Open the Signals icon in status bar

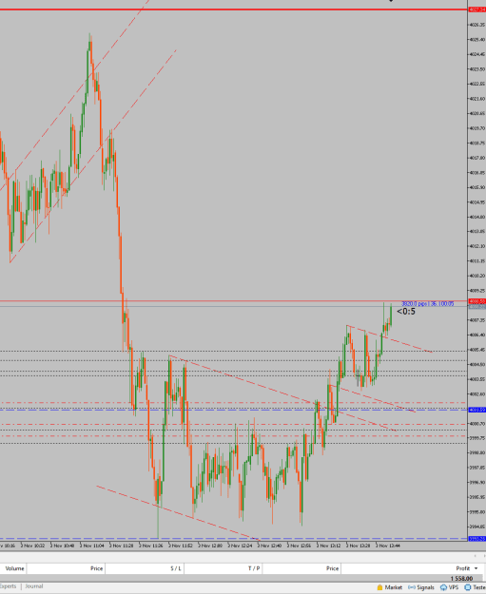[x=411, y=587]
